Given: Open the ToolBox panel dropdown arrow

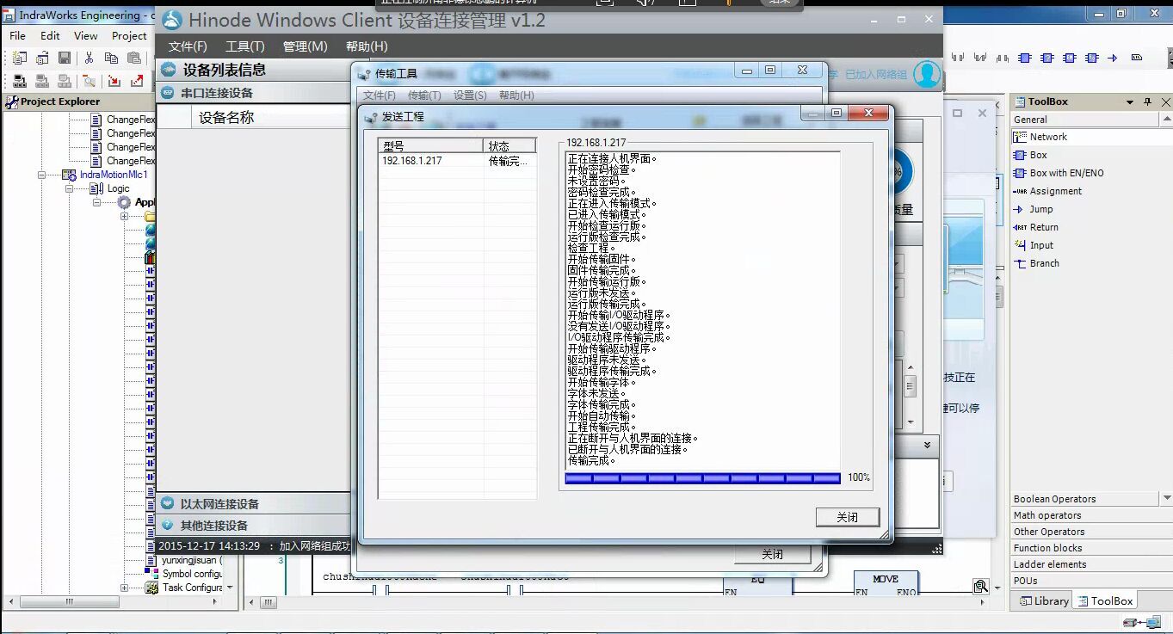Looking at the screenshot, I should [x=1131, y=102].
